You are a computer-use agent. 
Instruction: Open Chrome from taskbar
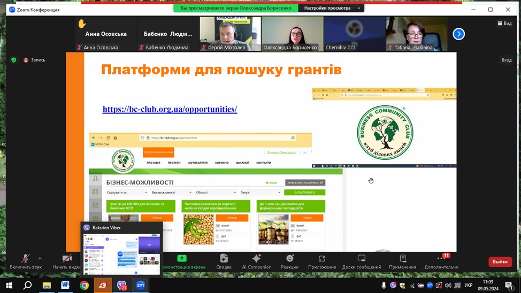click(84, 286)
